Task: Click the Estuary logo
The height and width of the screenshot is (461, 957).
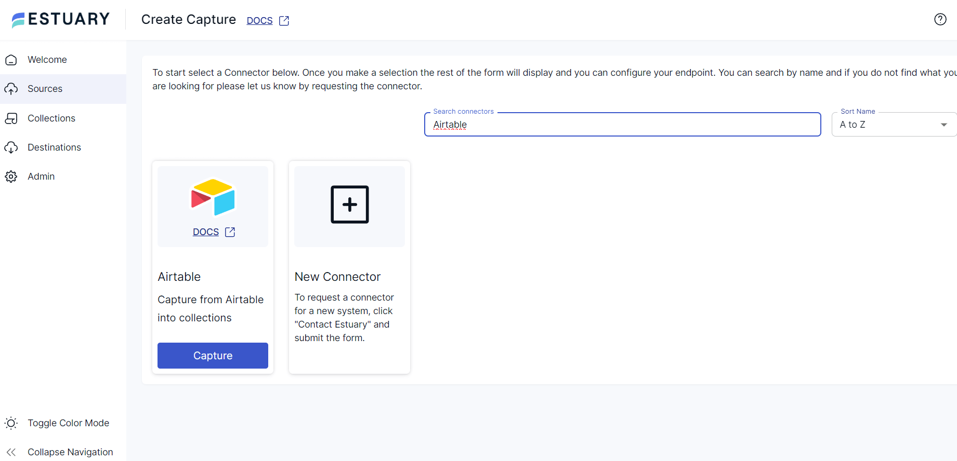Action: tap(61, 19)
